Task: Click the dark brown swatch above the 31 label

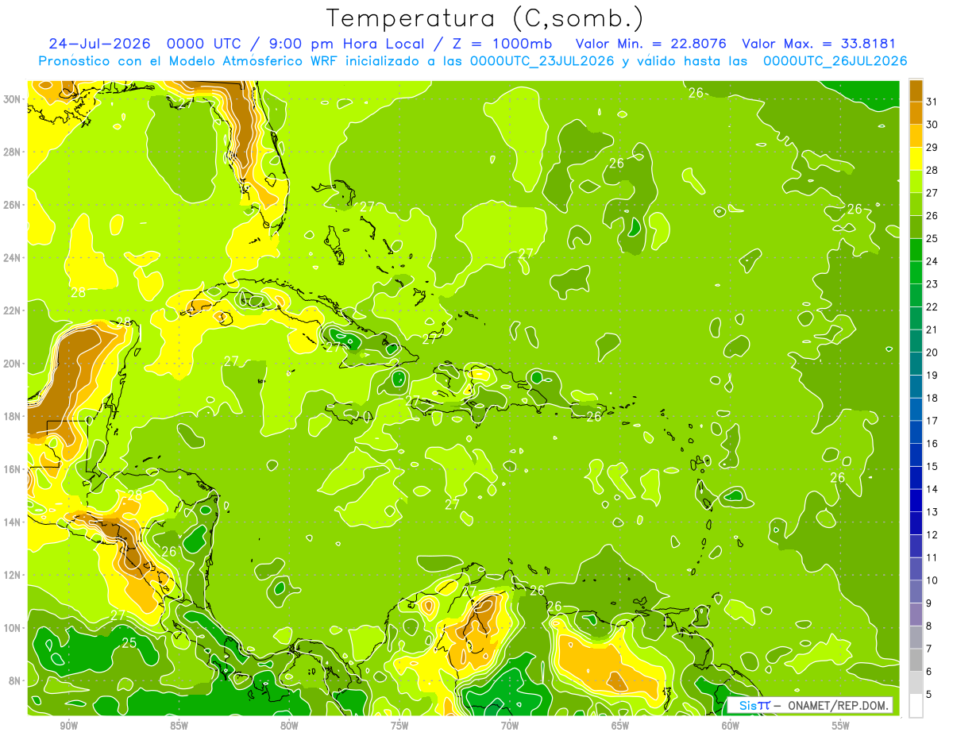Action: point(916,91)
